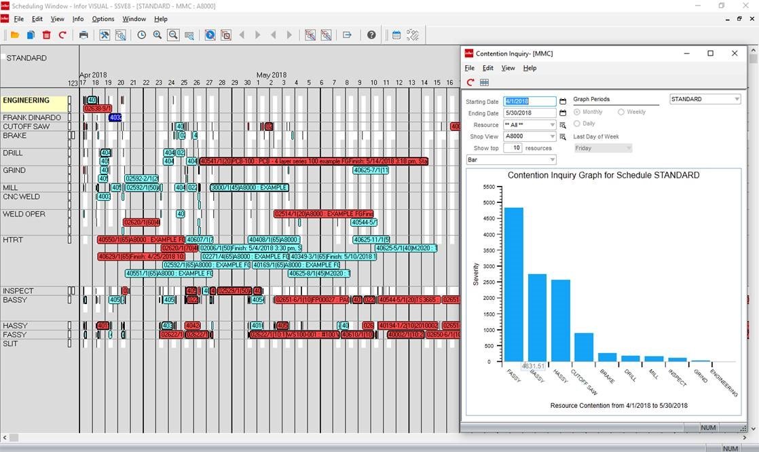Expand the Shop View A8000 dropdown
759x452 pixels.
pyautogui.click(x=552, y=136)
